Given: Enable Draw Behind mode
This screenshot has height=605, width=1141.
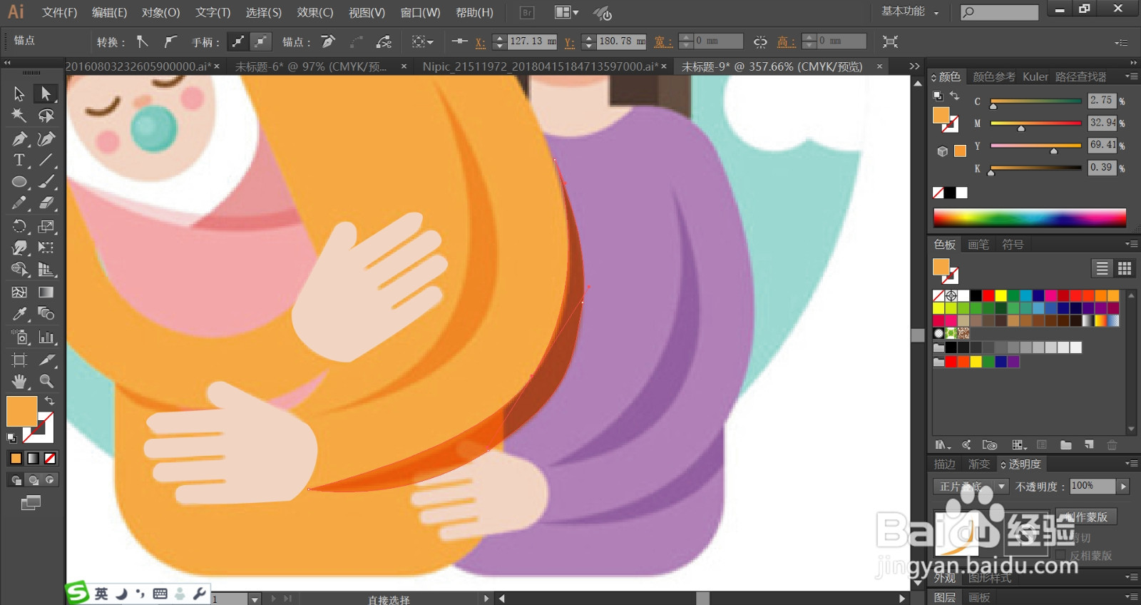Looking at the screenshot, I should [33, 480].
